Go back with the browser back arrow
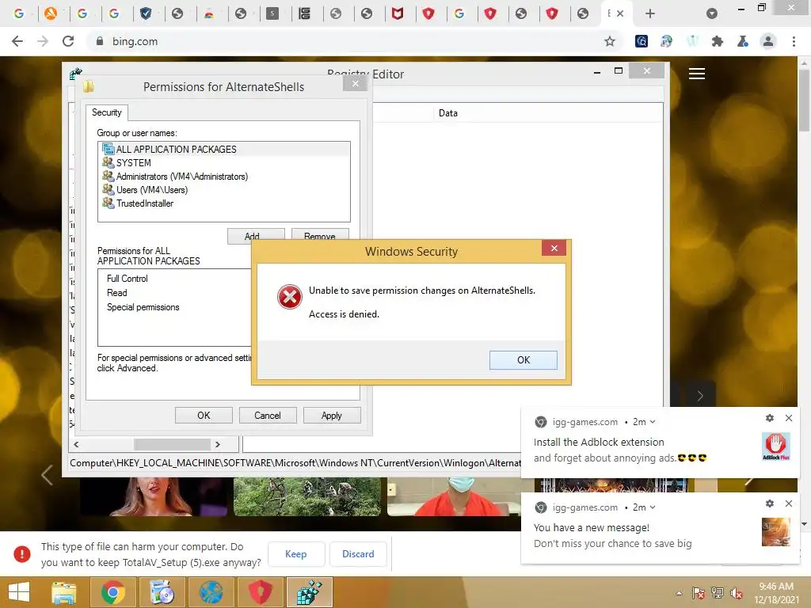The height and width of the screenshot is (608, 811). pyautogui.click(x=17, y=41)
